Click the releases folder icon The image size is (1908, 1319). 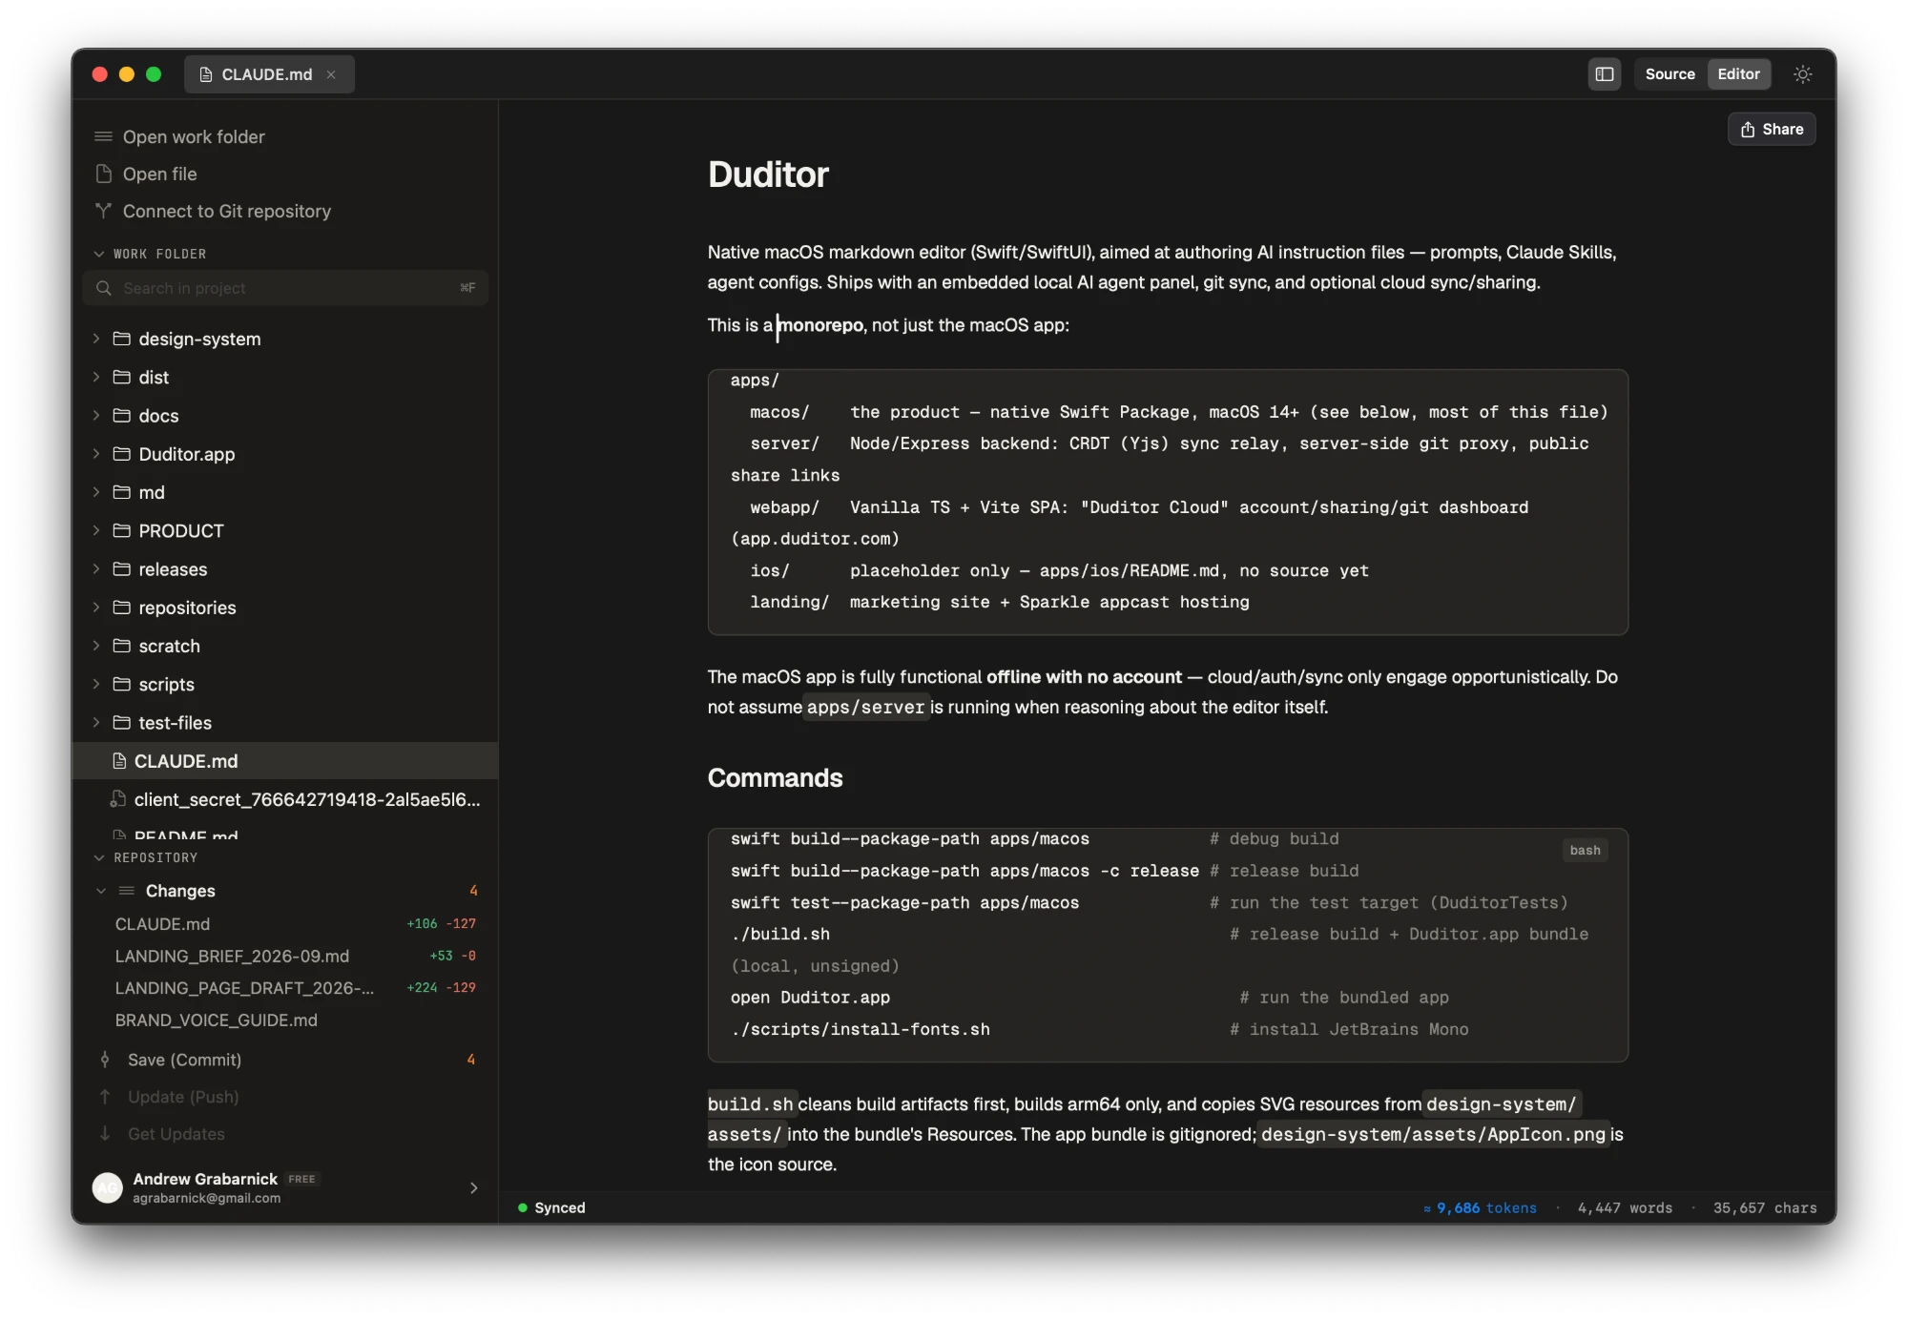[x=121, y=568]
